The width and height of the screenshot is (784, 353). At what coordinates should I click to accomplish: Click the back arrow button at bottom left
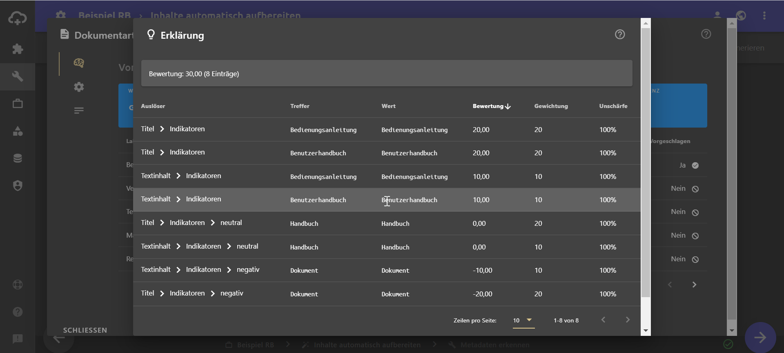[59, 338]
